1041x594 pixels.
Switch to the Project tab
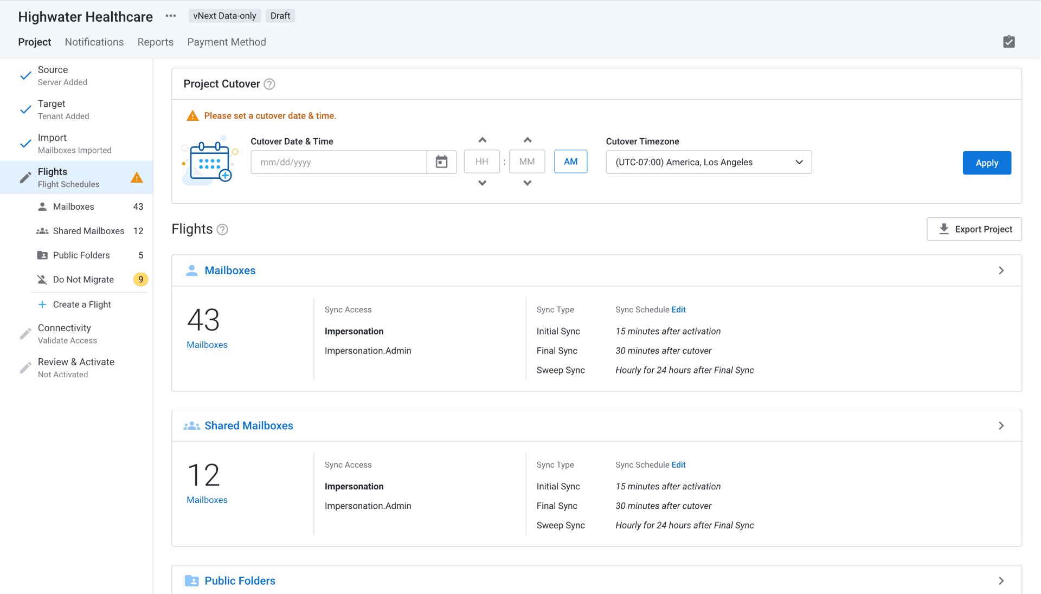coord(35,42)
